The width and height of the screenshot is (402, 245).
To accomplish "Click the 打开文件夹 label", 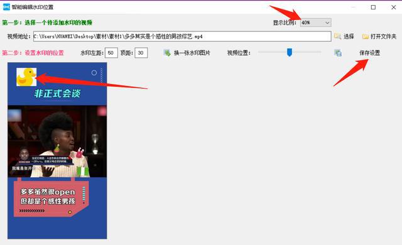I will pyautogui.click(x=384, y=36).
